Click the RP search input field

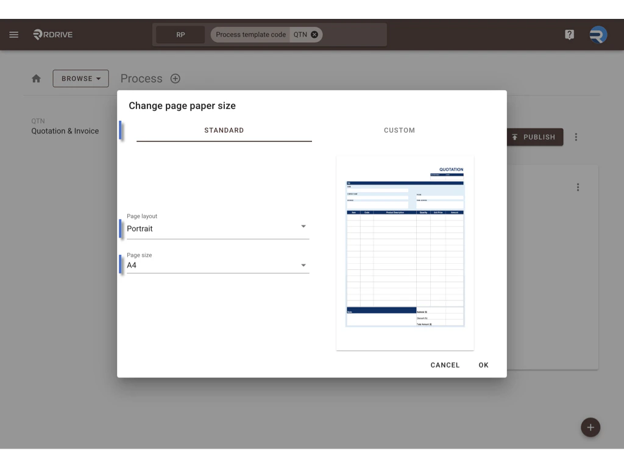point(180,35)
